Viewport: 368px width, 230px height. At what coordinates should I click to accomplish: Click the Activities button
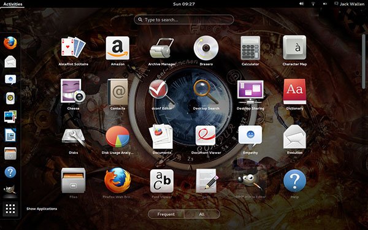13,4
